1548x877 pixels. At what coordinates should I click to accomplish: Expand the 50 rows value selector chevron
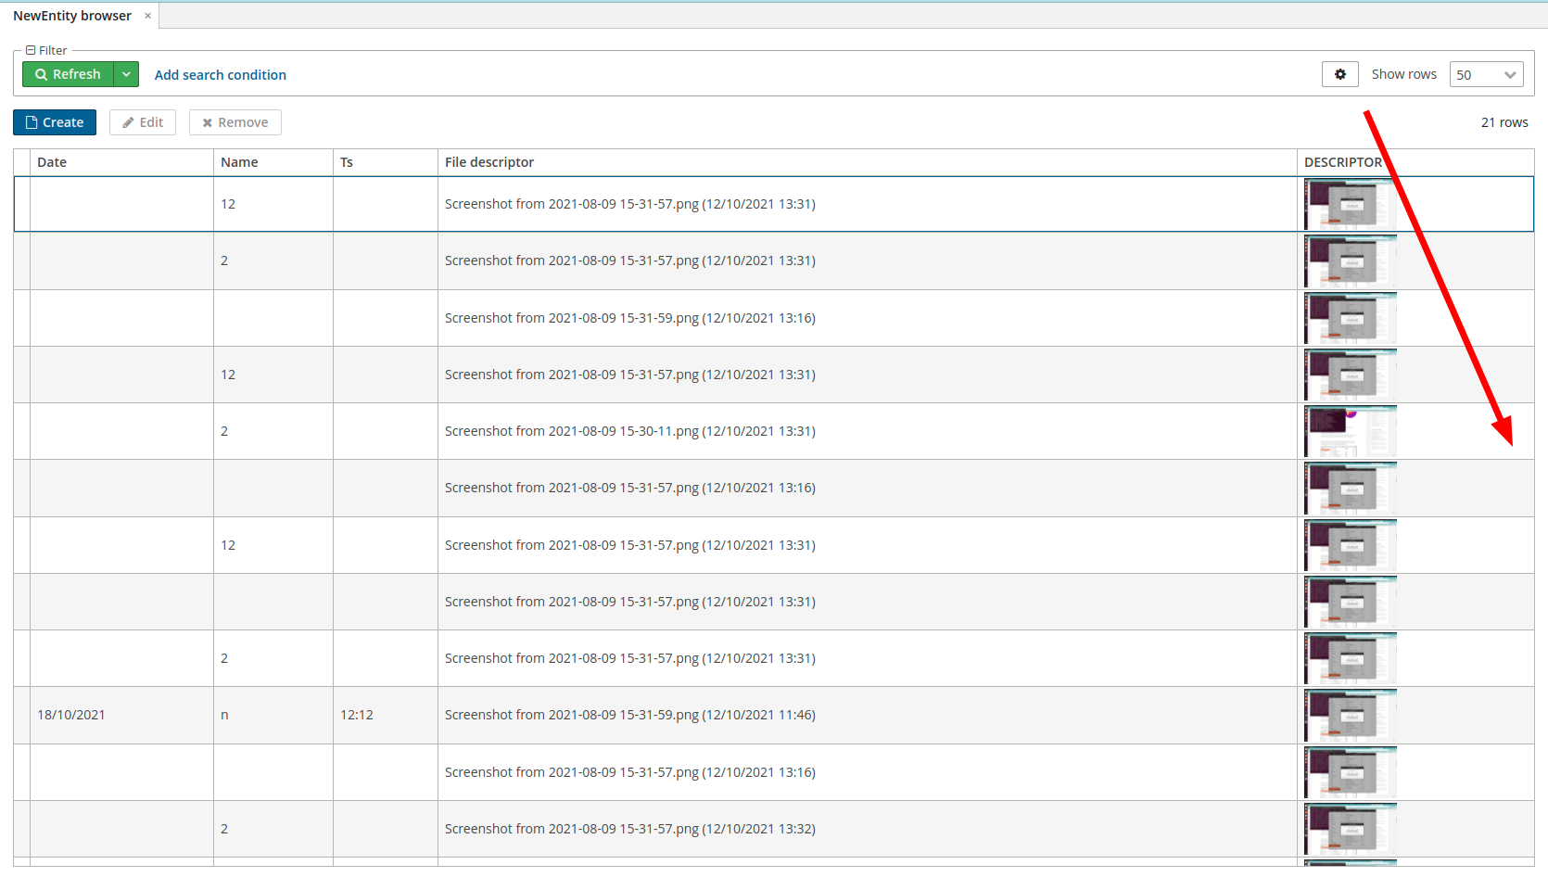click(x=1510, y=74)
